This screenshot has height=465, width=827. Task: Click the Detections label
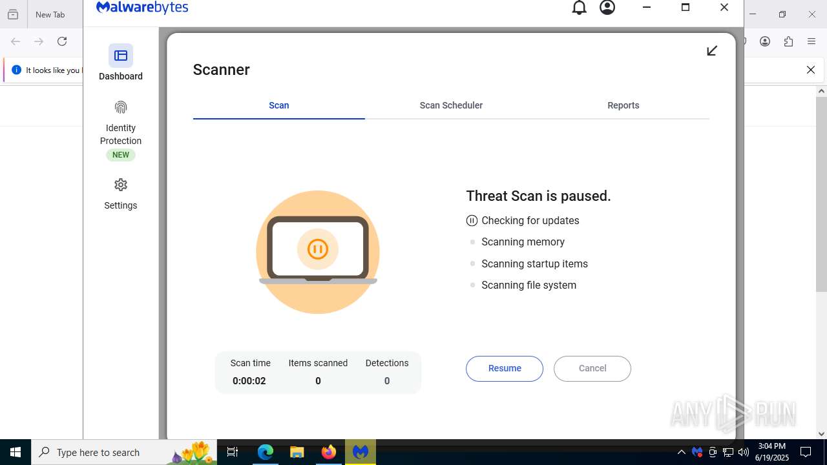click(x=387, y=363)
